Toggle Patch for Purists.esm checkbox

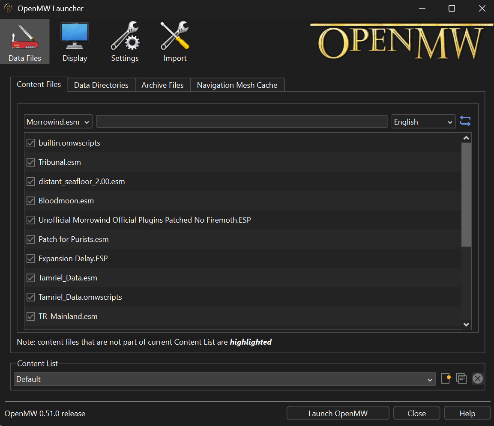click(x=30, y=239)
